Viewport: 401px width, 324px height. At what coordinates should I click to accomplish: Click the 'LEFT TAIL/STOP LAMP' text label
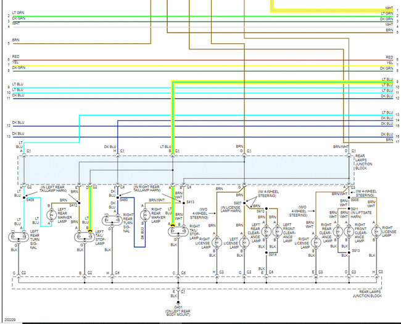(100, 238)
